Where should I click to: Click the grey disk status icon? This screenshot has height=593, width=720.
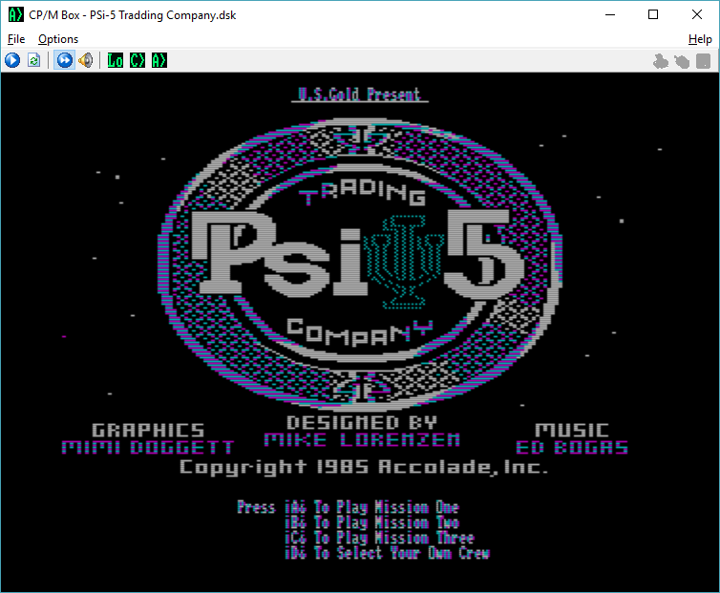click(x=703, y=61)
